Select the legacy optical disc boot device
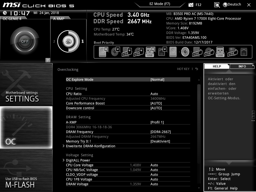 coord(185,52)
